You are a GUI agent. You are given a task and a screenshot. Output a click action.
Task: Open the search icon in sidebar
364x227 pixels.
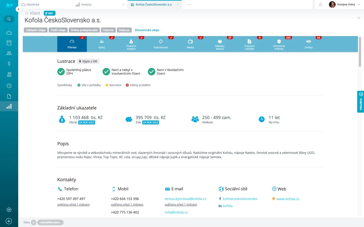[9, 19]
